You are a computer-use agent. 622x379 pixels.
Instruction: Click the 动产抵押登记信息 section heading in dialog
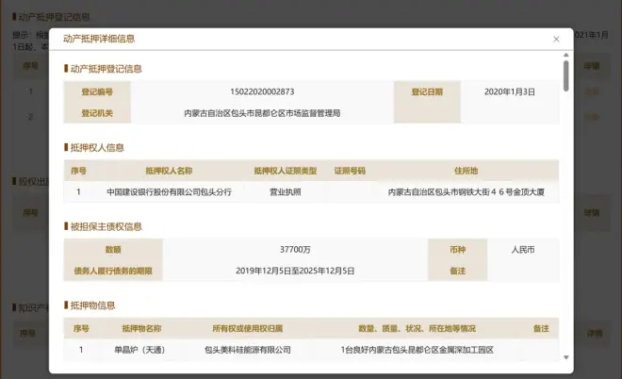pos(106,69)
